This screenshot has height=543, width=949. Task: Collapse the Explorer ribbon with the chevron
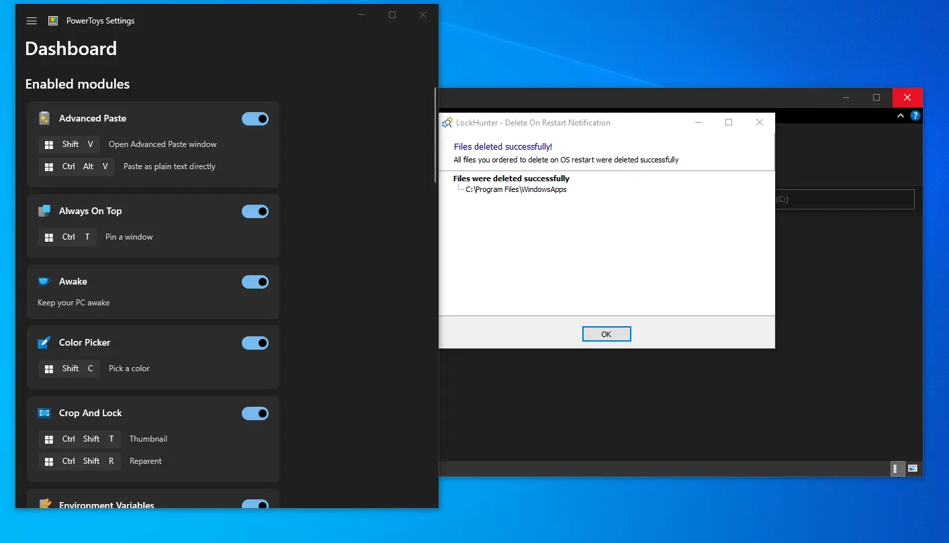(901, 115)
